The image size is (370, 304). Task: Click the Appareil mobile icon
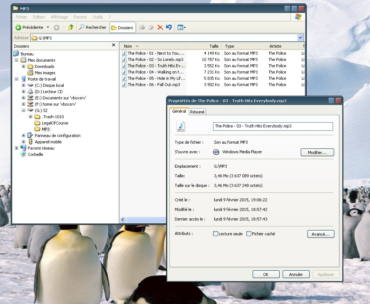coord(30,141)
